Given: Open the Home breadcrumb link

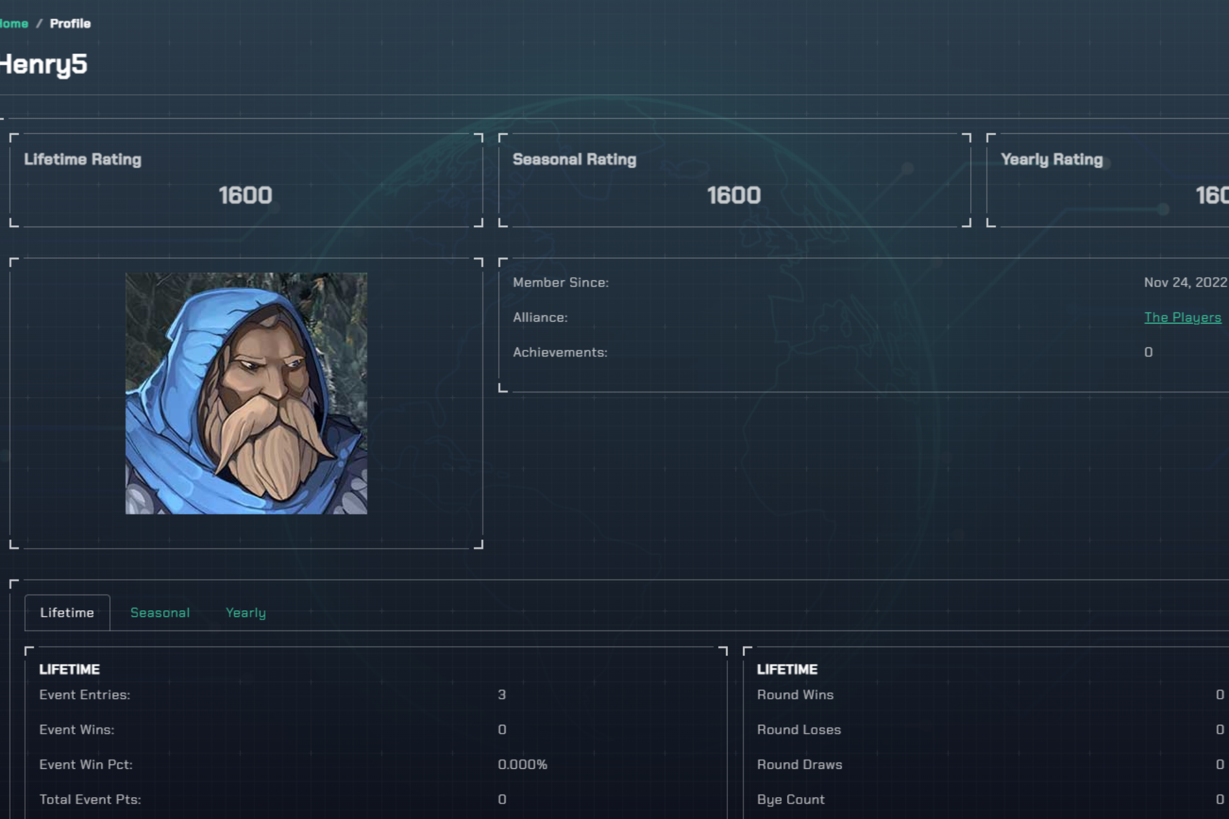Looking at the screenshot, I should pos(14,23).
